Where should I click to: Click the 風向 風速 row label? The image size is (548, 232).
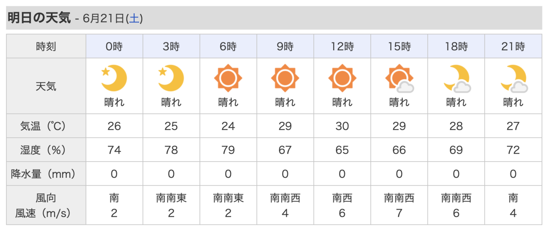point(46,205)
